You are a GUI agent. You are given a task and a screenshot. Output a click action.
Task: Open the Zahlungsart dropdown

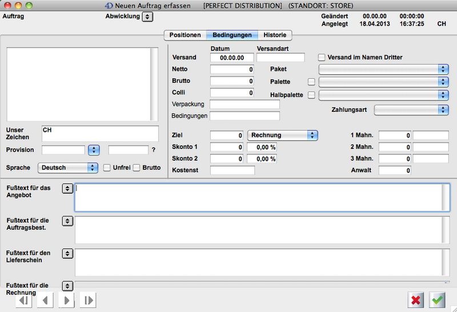pos(411,110)
